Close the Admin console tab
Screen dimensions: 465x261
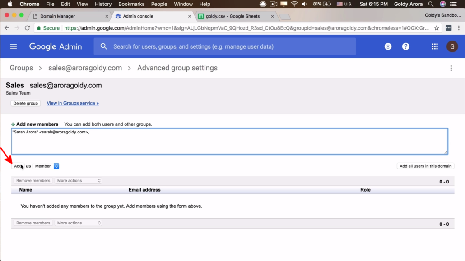[x=190, y=16]
